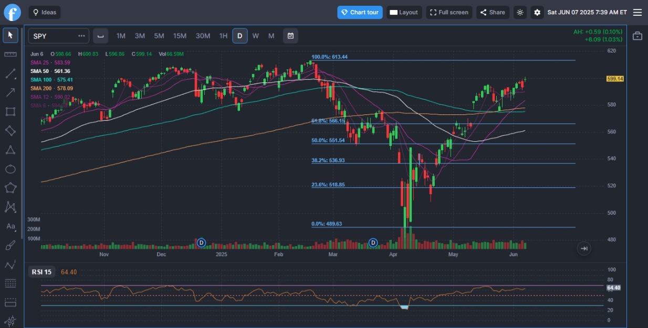Select the Fibonacci retracement lines tool
This screenshot has width=648, height=328.
11,283
